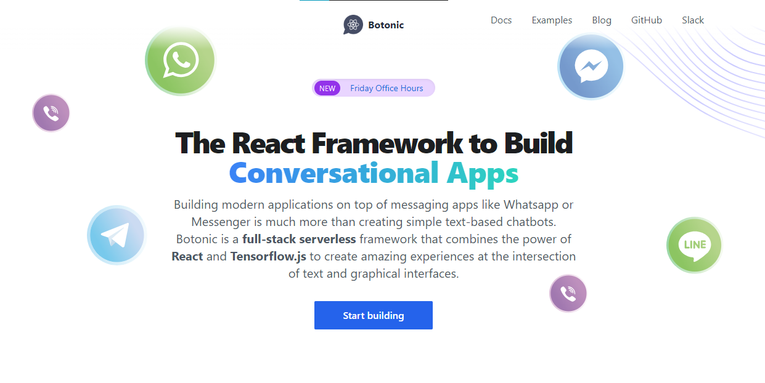The height and width of the screenshot is (383, 765).
Task: Click the Botonic atom logo icon
Action: tap(353, 25)
